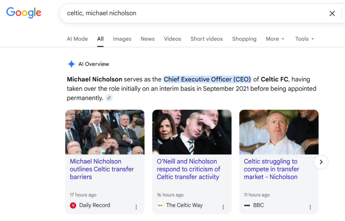Click the '17 hours ago' timestamp

click(83, 195)
